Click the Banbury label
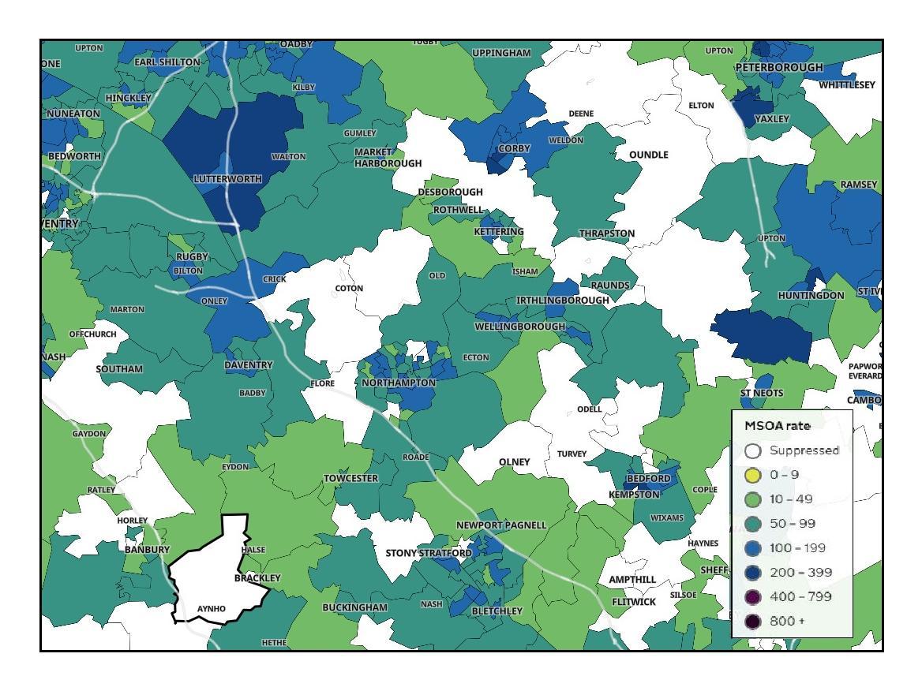The image size is (922, 691). (147, 549)
